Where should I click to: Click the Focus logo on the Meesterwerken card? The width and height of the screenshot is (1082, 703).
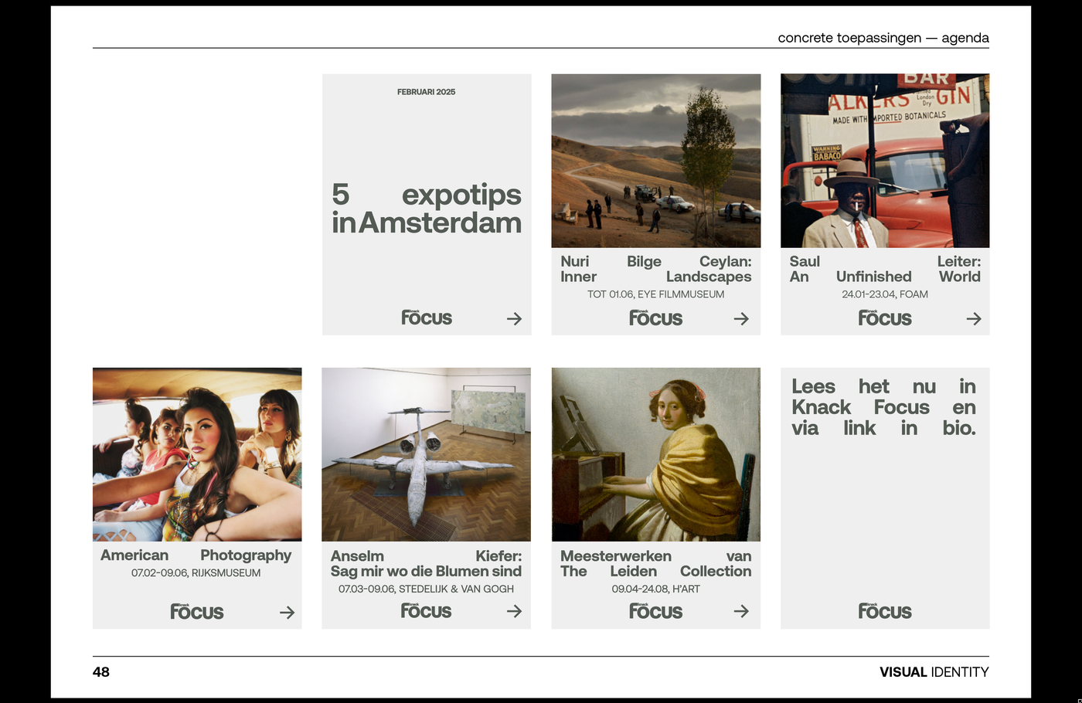click(655, 611)
